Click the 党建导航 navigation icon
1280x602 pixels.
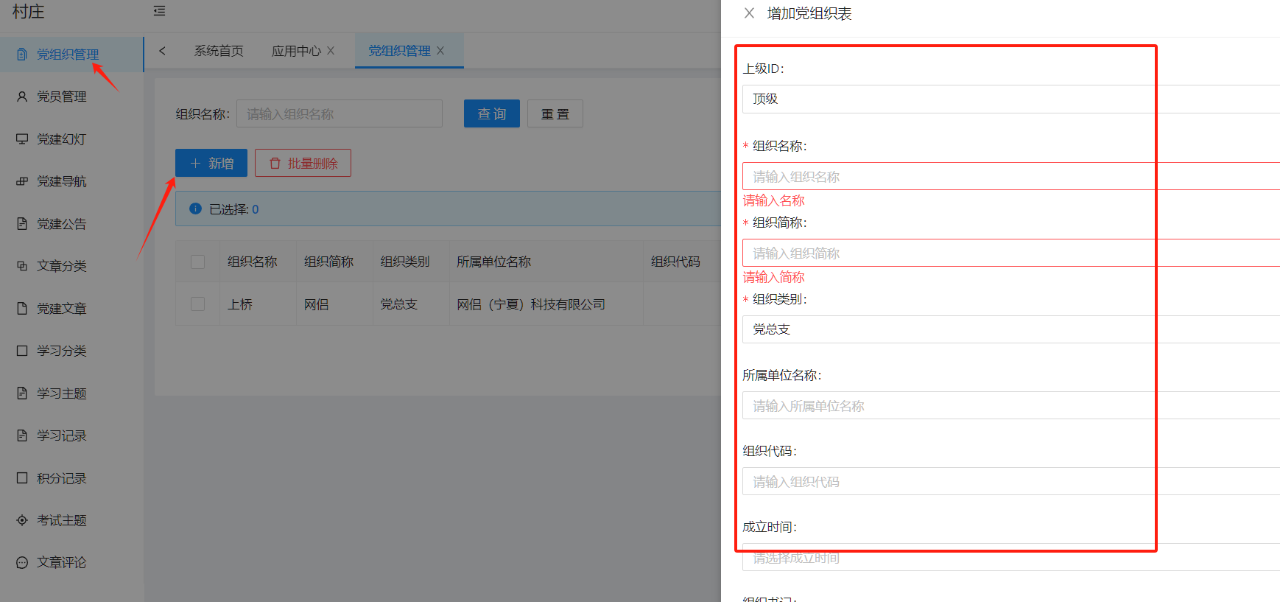22,181
